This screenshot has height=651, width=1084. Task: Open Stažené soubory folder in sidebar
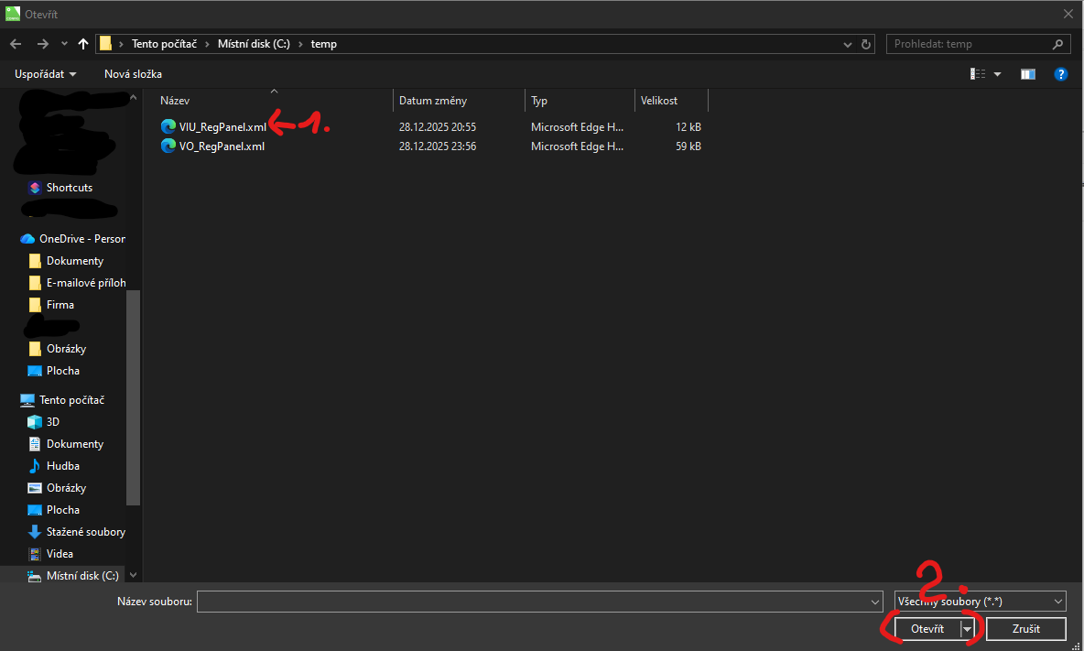point(85,532)
